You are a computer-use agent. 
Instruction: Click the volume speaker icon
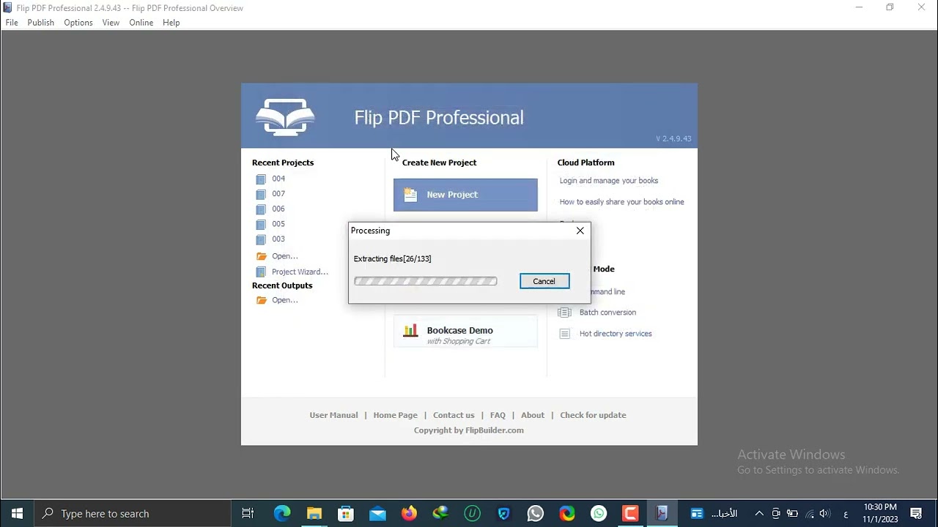click(824, 513)
